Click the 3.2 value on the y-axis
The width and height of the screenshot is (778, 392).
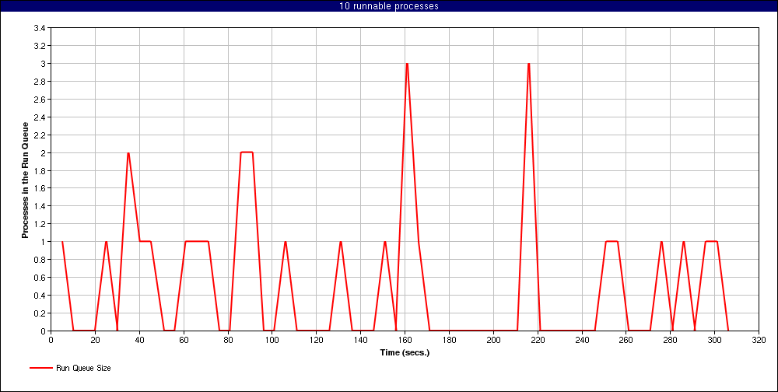point(40,46)
